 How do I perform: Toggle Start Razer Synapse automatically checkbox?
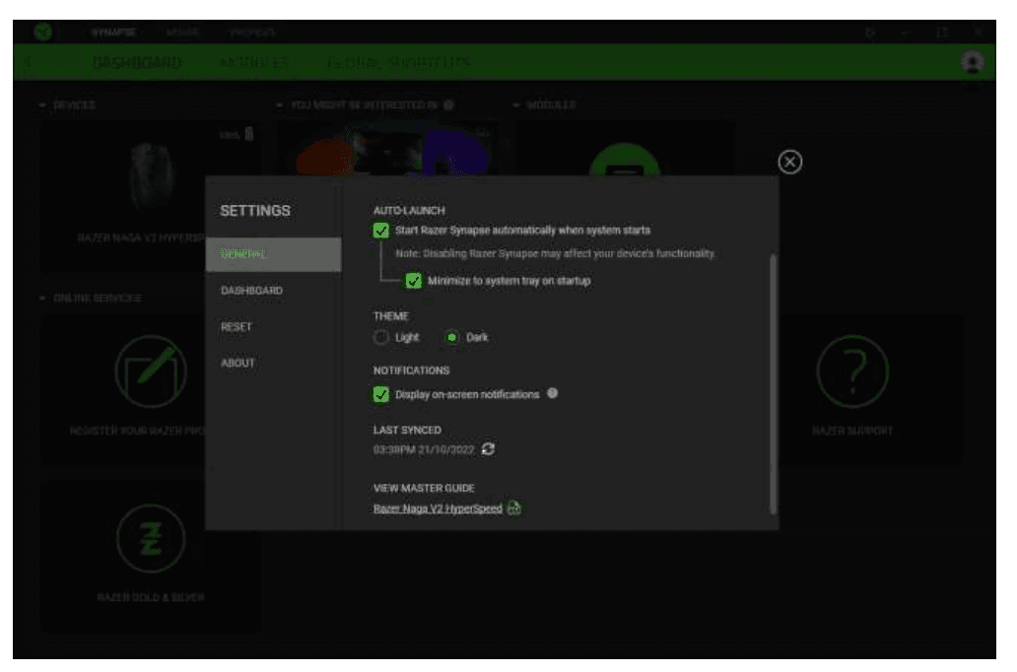(x=381, y=231)
